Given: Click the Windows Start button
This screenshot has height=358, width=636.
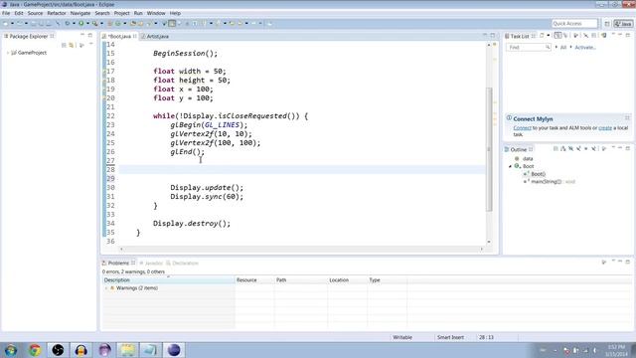Looking at the screenshot, I should tap(11, 350).
